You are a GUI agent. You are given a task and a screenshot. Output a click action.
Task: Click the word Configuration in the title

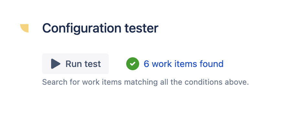click(x=82, y=29)
